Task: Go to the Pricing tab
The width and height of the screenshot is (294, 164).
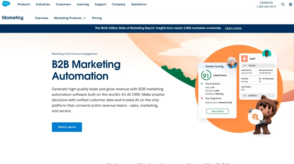Action: (x=97, y=18)
